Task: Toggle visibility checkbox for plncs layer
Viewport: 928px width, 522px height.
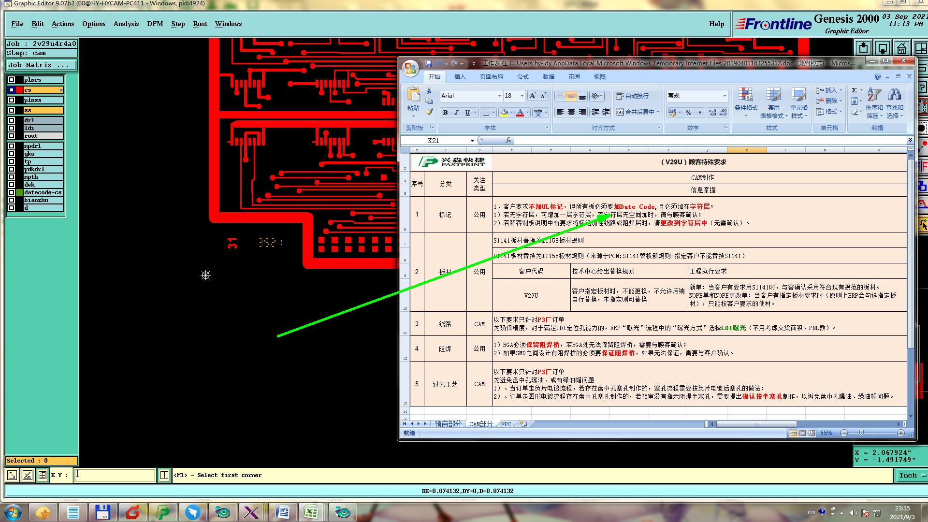Action: point(12,80)
